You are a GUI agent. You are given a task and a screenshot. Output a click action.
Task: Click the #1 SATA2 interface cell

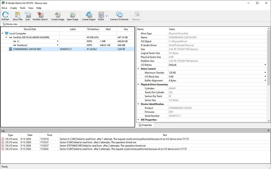tap(93, 49)
